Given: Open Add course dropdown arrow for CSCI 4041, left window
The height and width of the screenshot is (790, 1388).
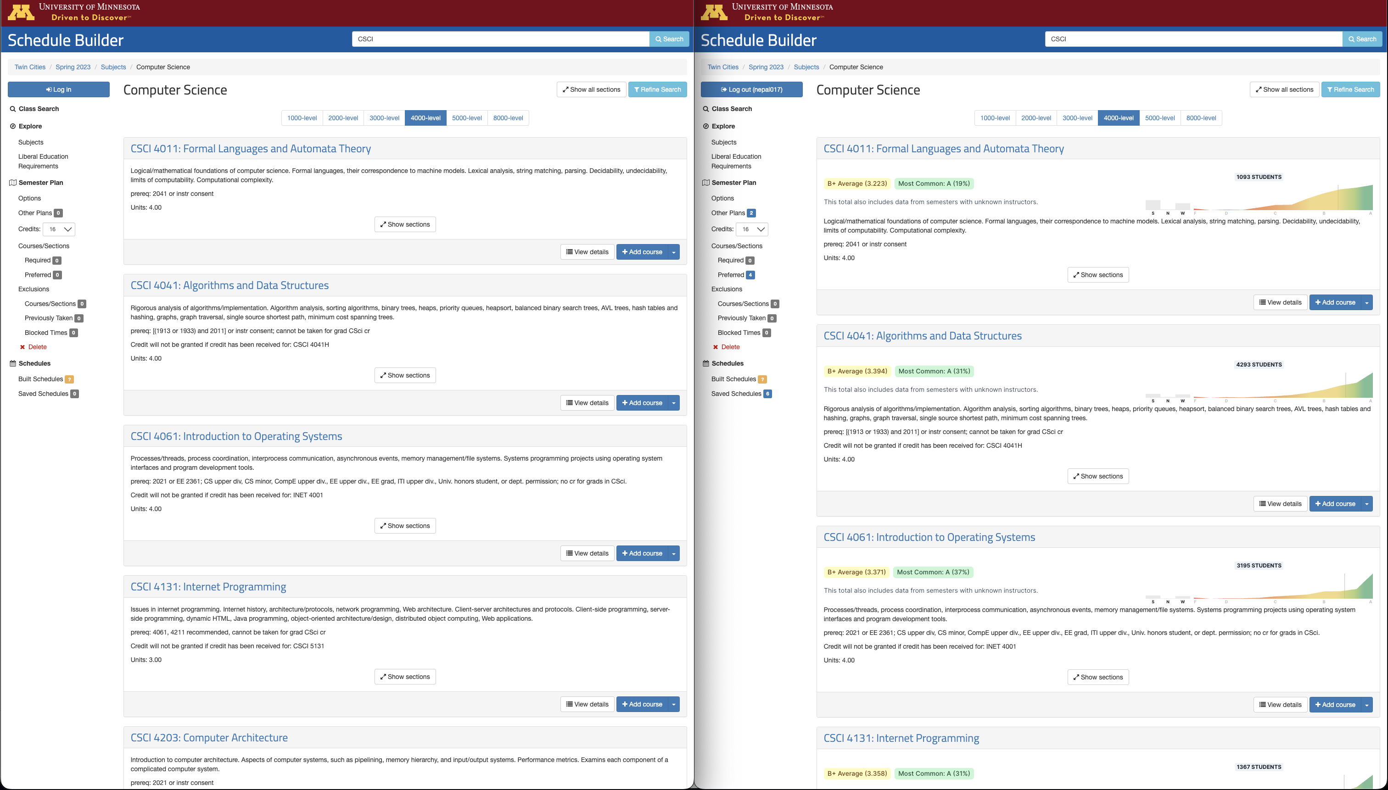Looking at the screenshot, I should point(674,403).
